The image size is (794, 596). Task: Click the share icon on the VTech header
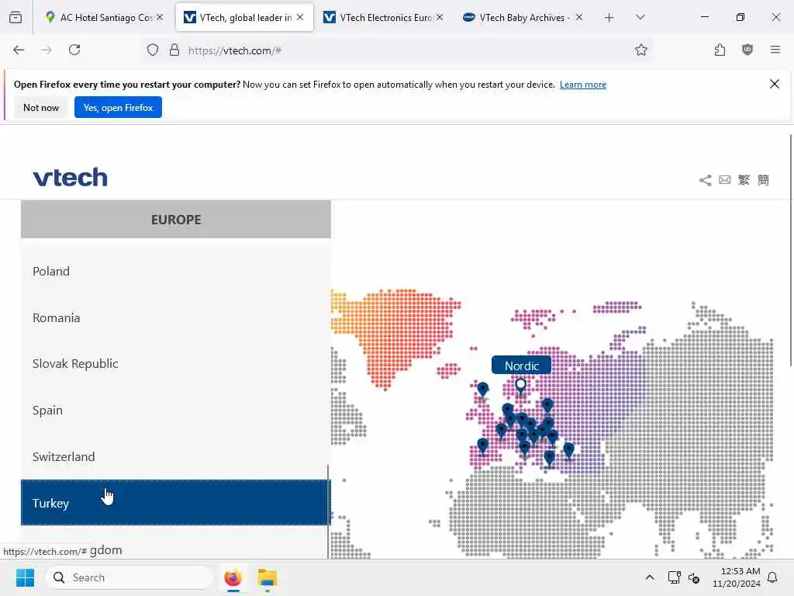[x=705, y=180]
